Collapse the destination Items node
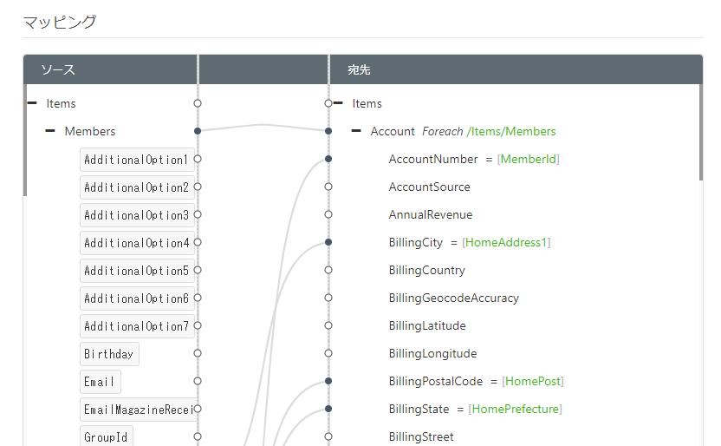 (338, 103)
